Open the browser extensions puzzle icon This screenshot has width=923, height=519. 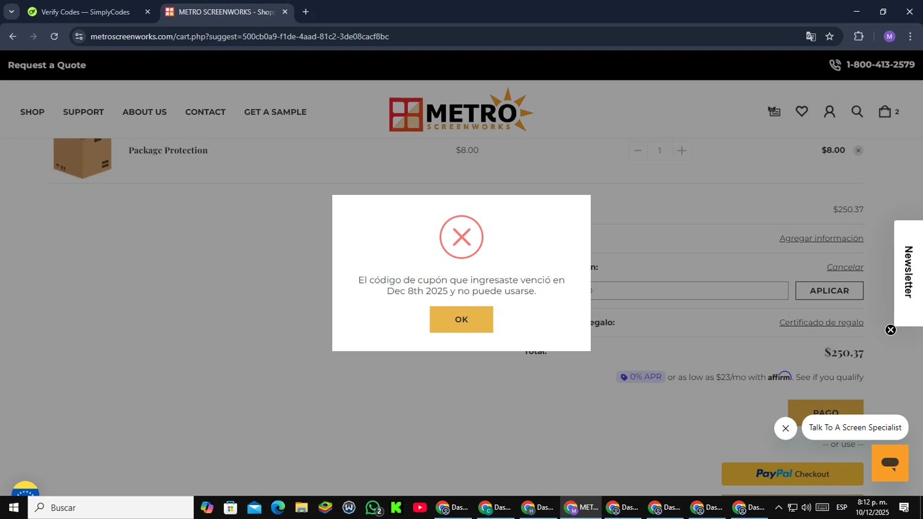(x=858, y=36)
